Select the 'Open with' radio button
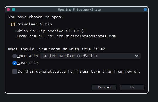Viewport: 158px width, 102px height. pos(15,56)
